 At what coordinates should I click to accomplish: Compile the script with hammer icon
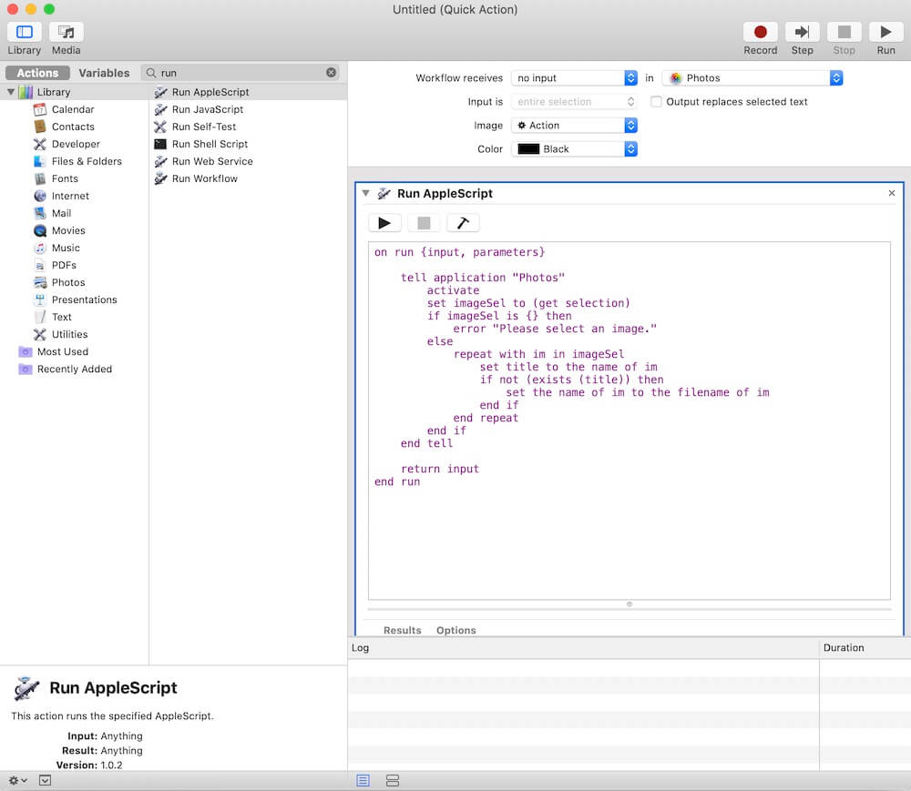click(463, 223)
